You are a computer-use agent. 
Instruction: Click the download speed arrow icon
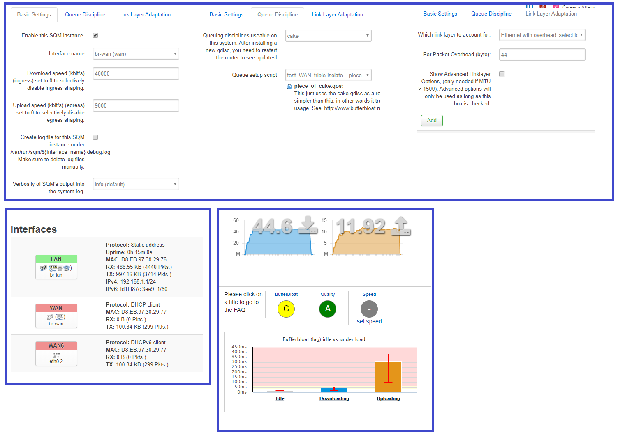(x=307, y=225)
